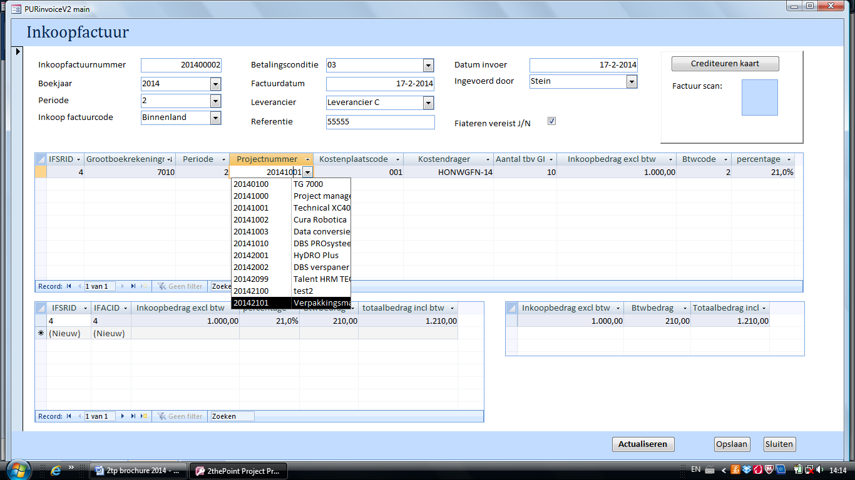
Task: Select project 20141000 from dropdown list
Action: pyautogui.click(x=291, y=196)
